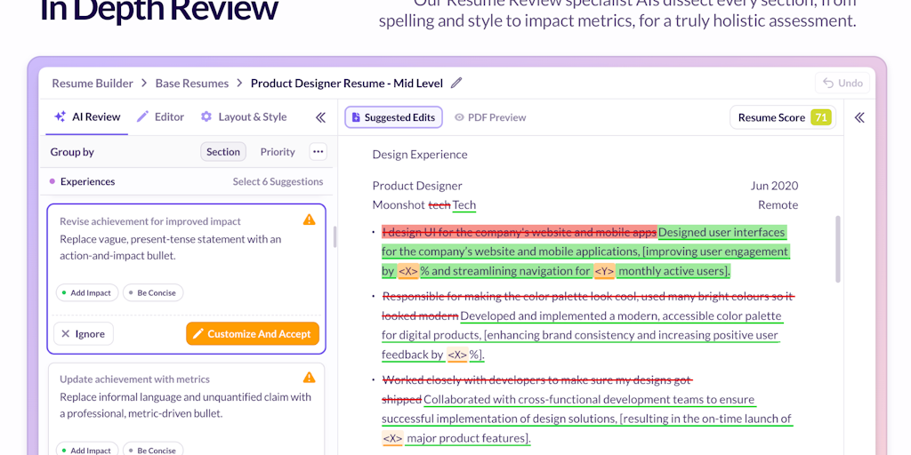Click the warning icon on the Update achievement card
This screenshot has width=911, height=455.
point(309,378)
